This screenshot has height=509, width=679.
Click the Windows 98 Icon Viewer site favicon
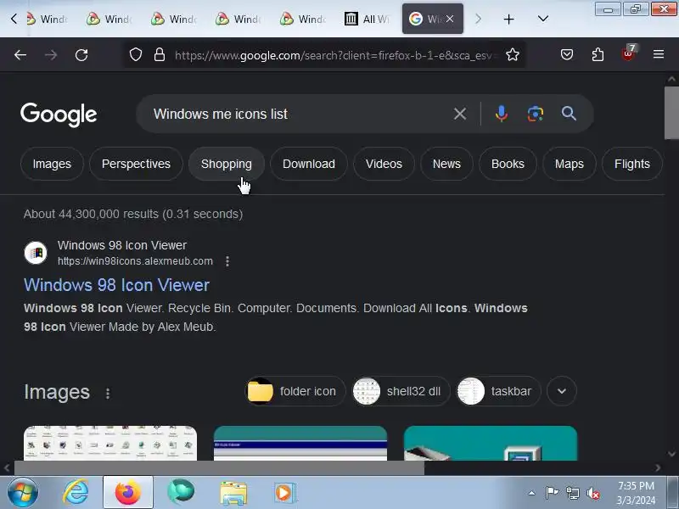tap(36, 252)
